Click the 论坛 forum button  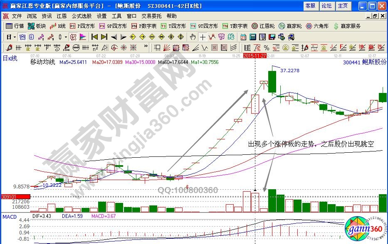click(327, 6)
